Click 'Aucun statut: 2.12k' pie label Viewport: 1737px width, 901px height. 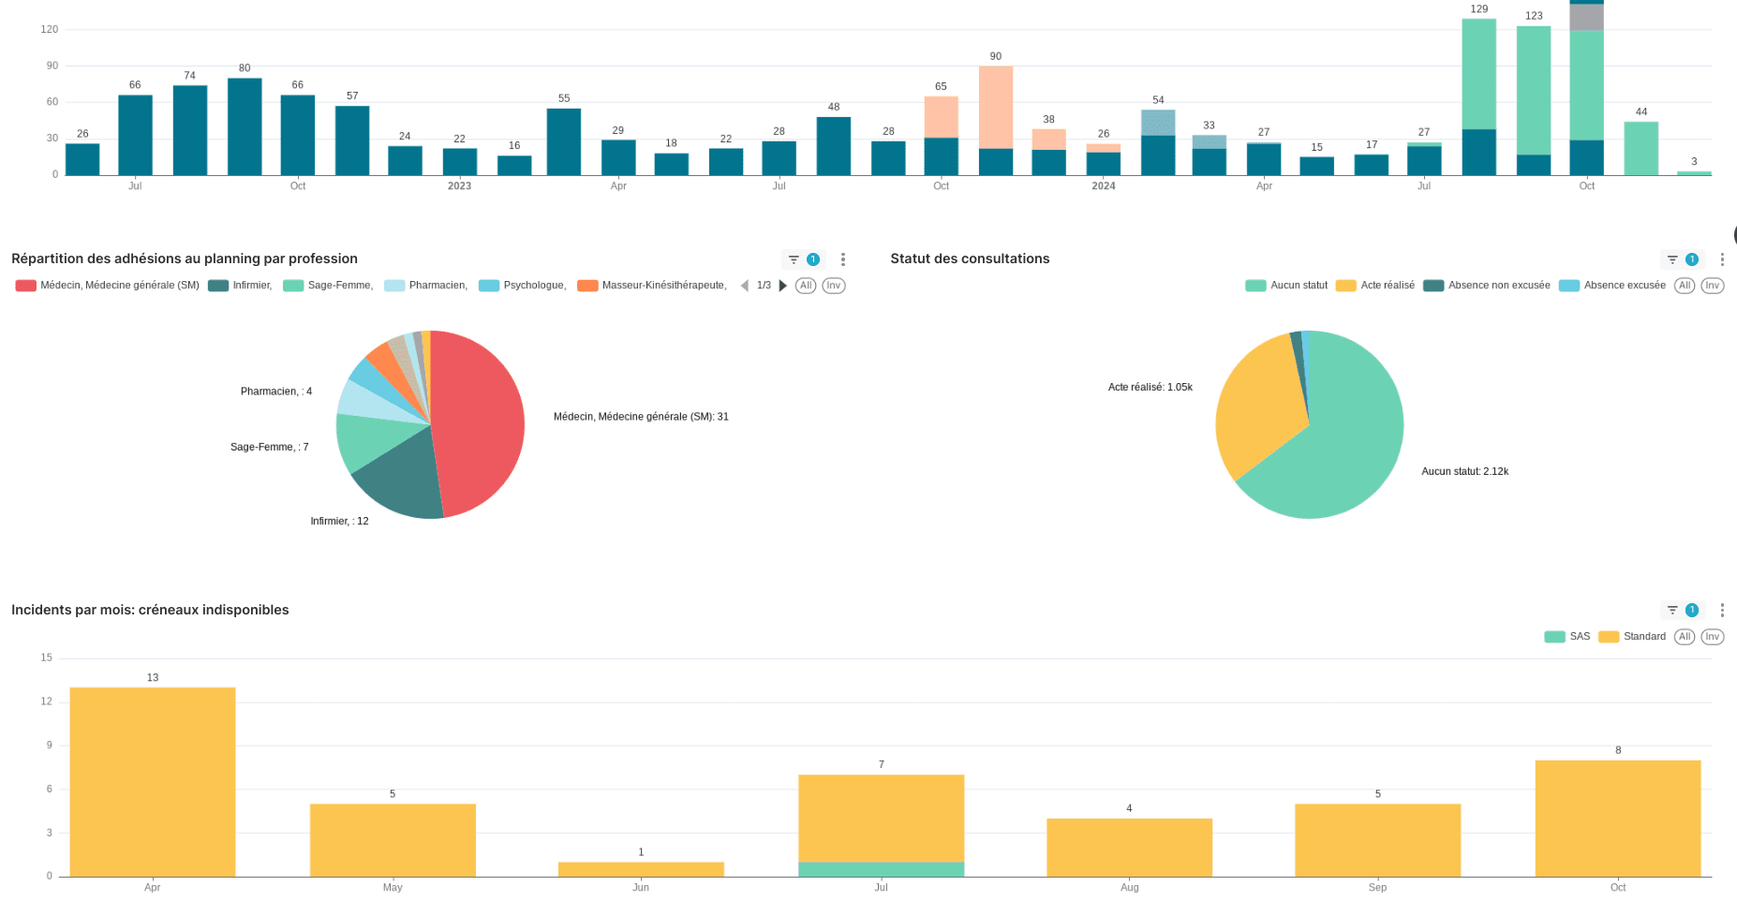click(1465, 472)
